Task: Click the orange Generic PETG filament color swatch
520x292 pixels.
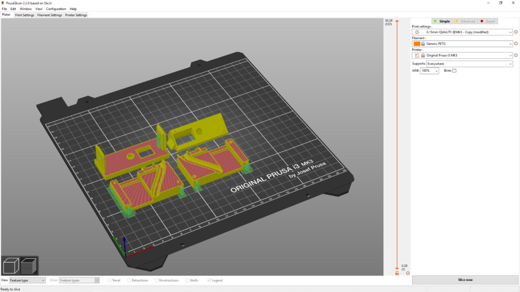Action: coord(417,44)
